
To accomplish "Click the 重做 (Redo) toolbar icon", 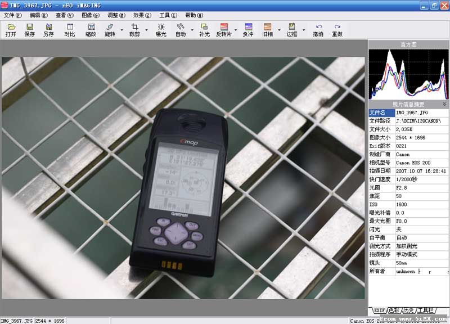I will 337,29.
